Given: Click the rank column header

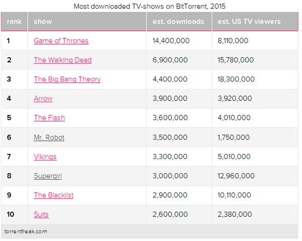Looking at the screenshot, I should [14, 22].
